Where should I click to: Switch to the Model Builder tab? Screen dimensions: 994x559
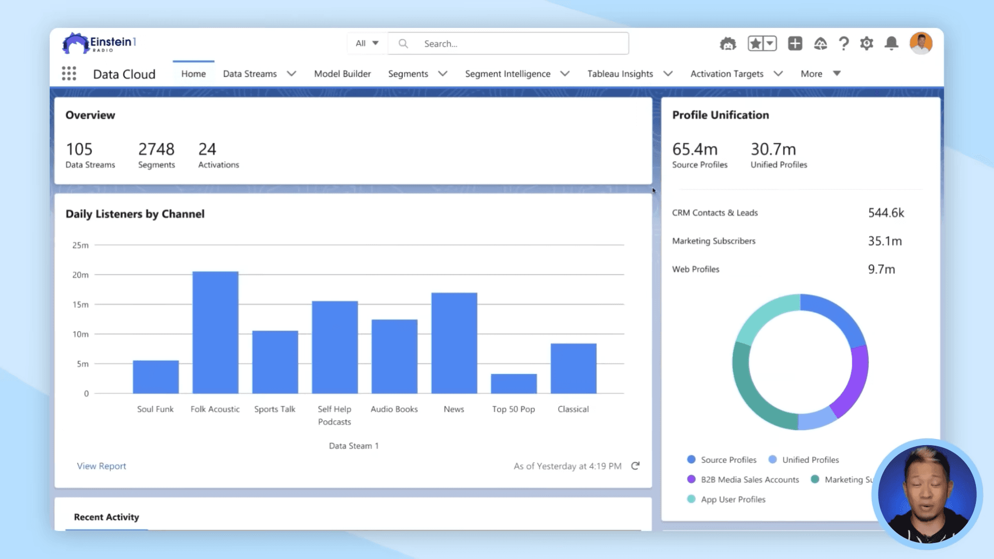pos(342,74)
